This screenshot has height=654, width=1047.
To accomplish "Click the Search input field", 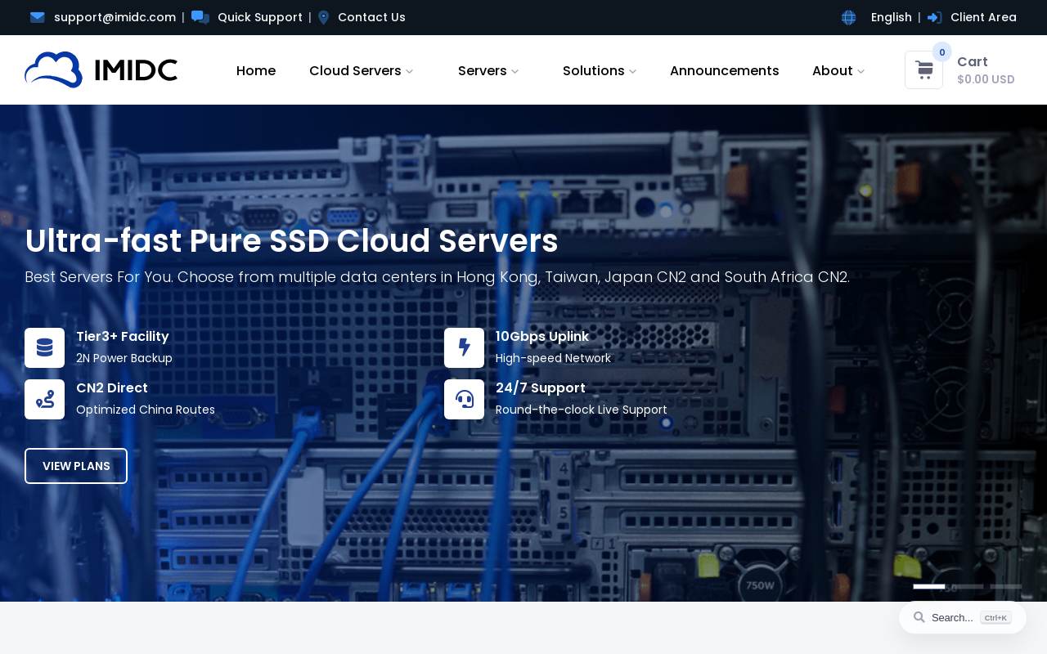I will point(963,617).
